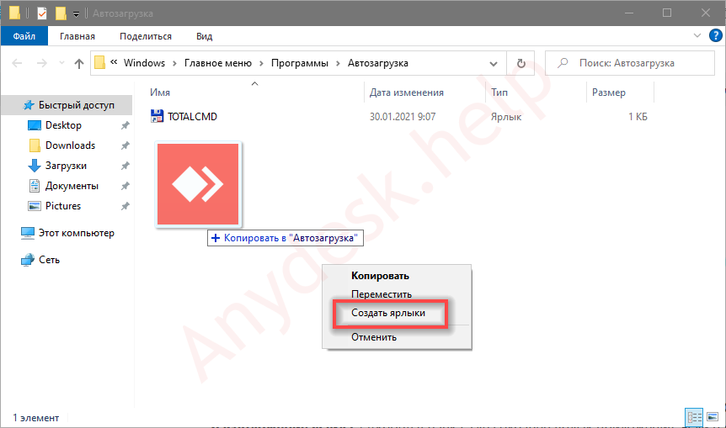
Task: Open the Вид ribbon tab
Action: 204,36
